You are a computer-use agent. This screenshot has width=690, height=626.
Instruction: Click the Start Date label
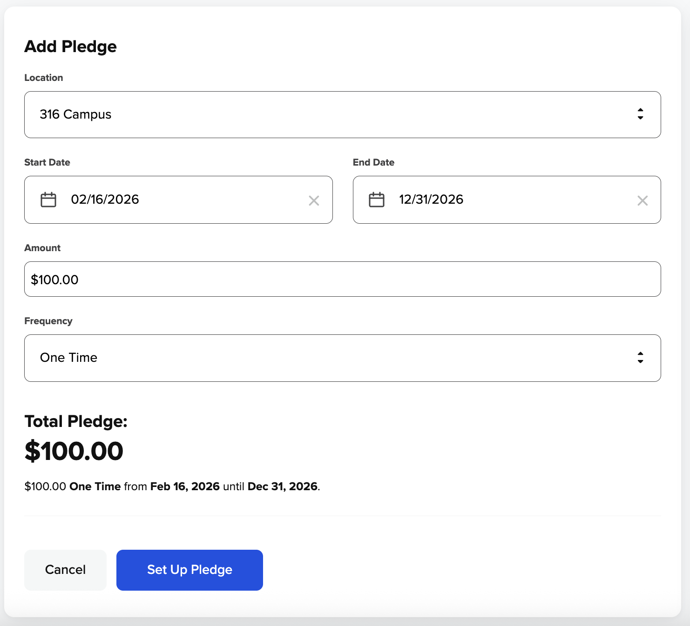coord(47,162)
